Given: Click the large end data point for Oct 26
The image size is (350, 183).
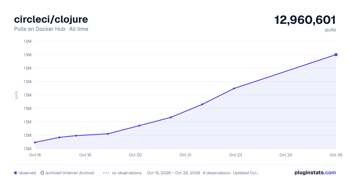Looking at the screenshot, I should pyautogui.click(x=336, y=55).
